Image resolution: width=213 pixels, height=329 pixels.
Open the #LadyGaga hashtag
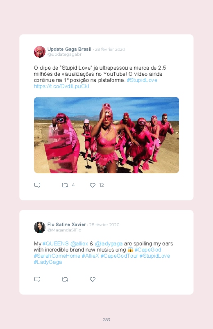(x=48, y=262)
